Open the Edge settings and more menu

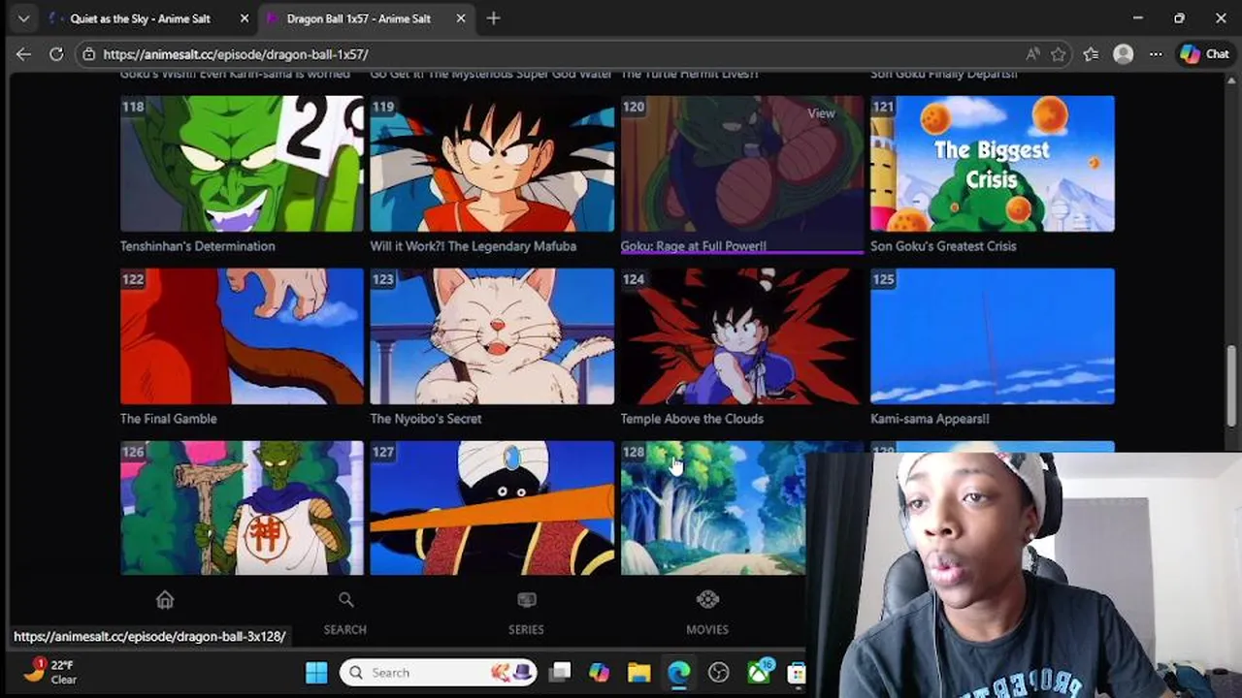[x=1155, y=54]
